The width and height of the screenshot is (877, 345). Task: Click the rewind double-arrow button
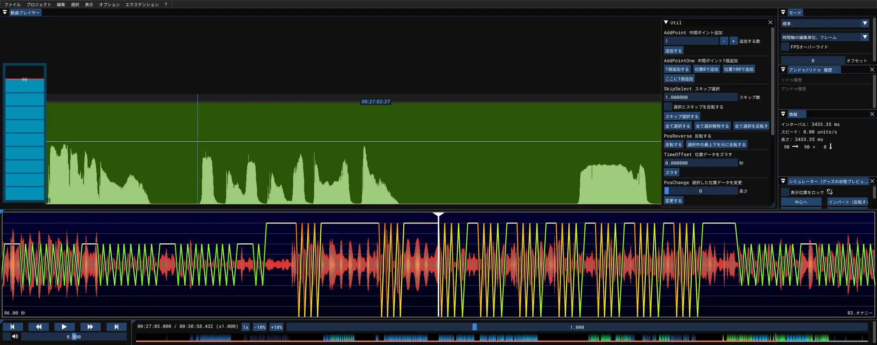[x=39, y=327]
